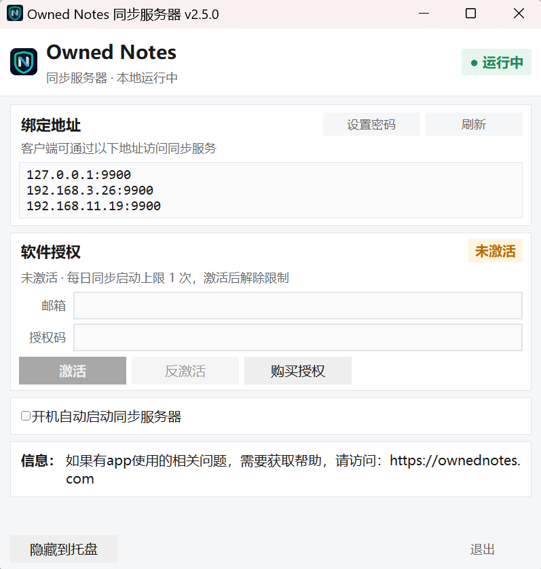Open the 设置密码 password setting button

tap(371, 124)
